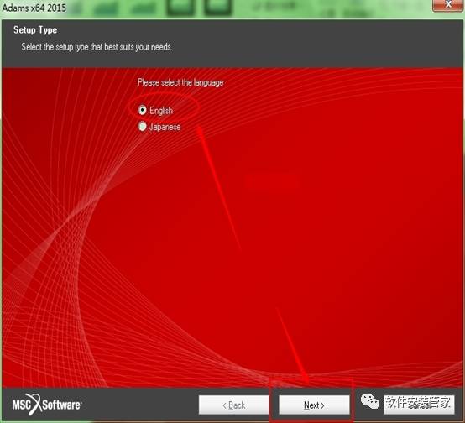Click the 'Please select the language' label
Viewport: 465px width, 423px height.
180,82
